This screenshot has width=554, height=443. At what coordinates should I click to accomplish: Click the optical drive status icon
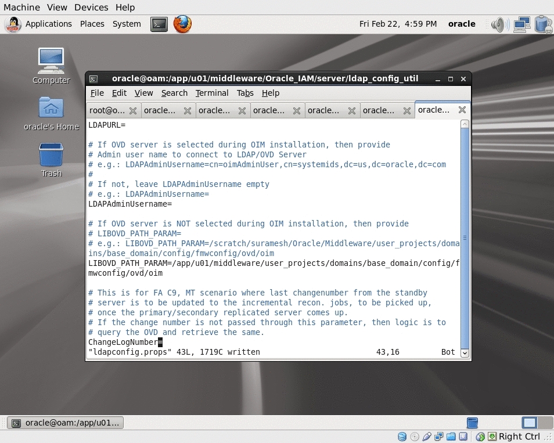click(x=415, y=437)
